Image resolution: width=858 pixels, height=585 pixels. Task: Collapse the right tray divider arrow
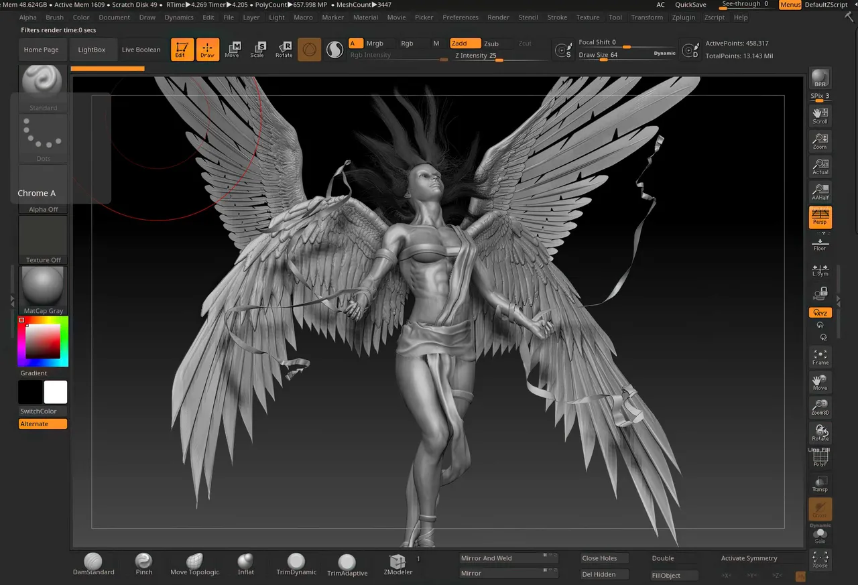point(838,302)
